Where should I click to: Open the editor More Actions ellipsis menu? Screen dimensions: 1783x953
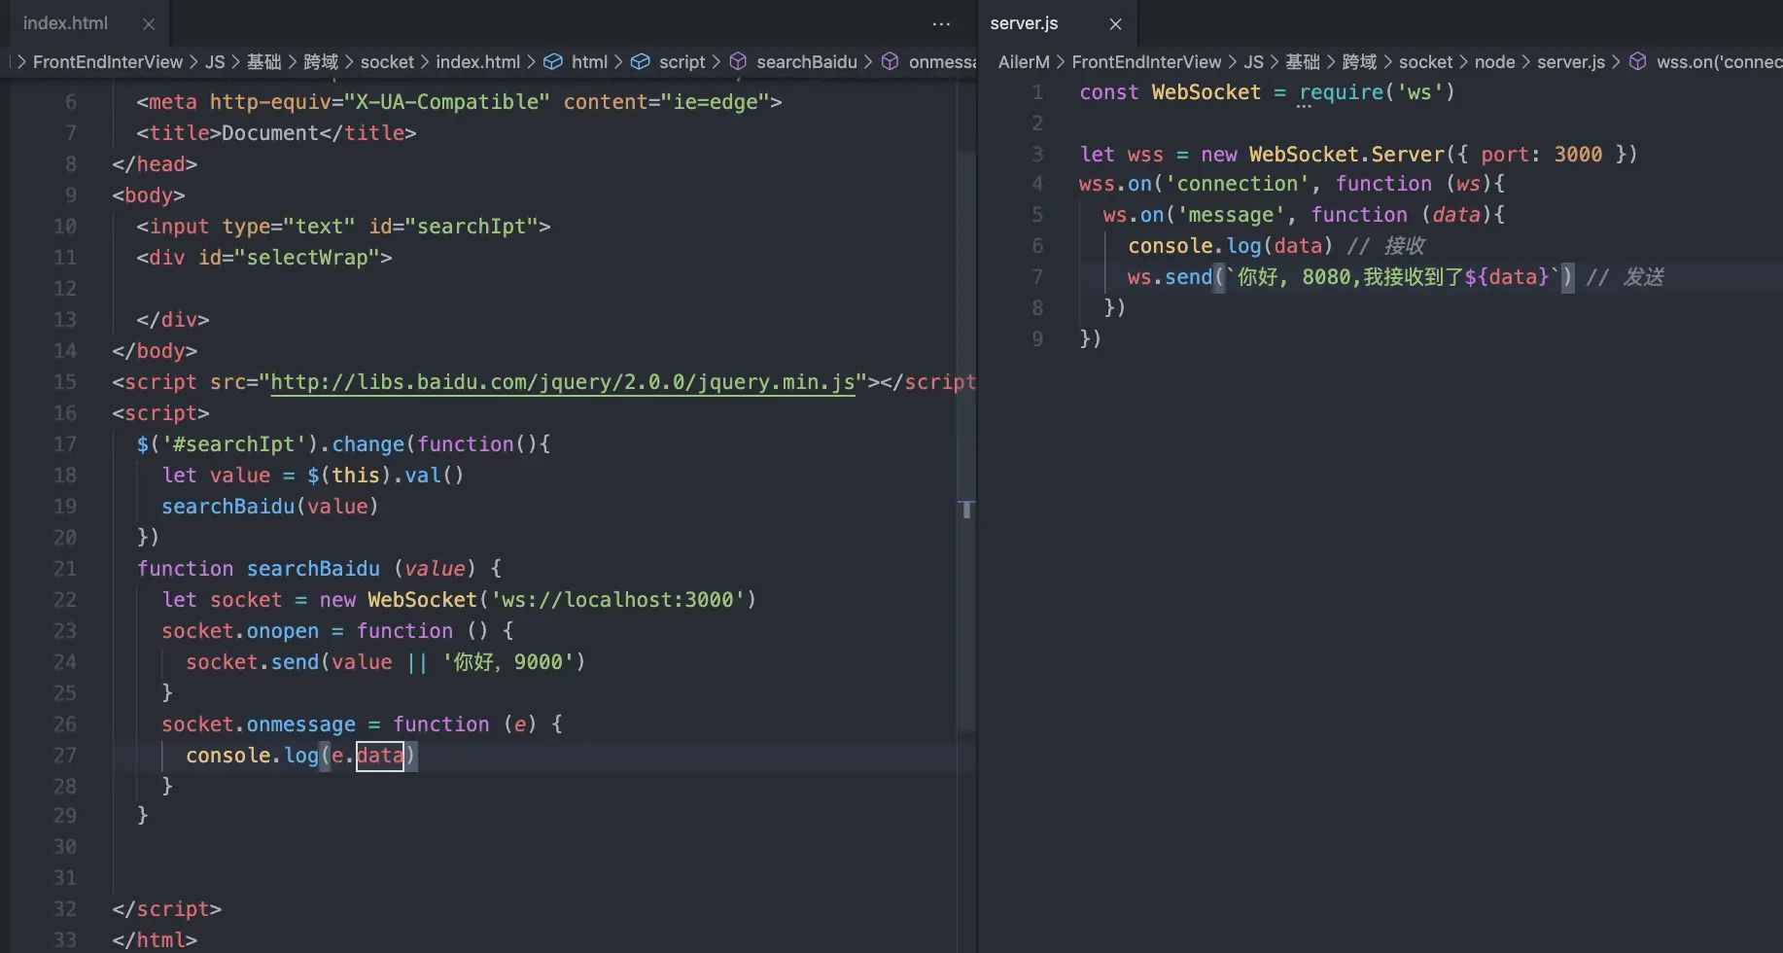pos(941,24)
